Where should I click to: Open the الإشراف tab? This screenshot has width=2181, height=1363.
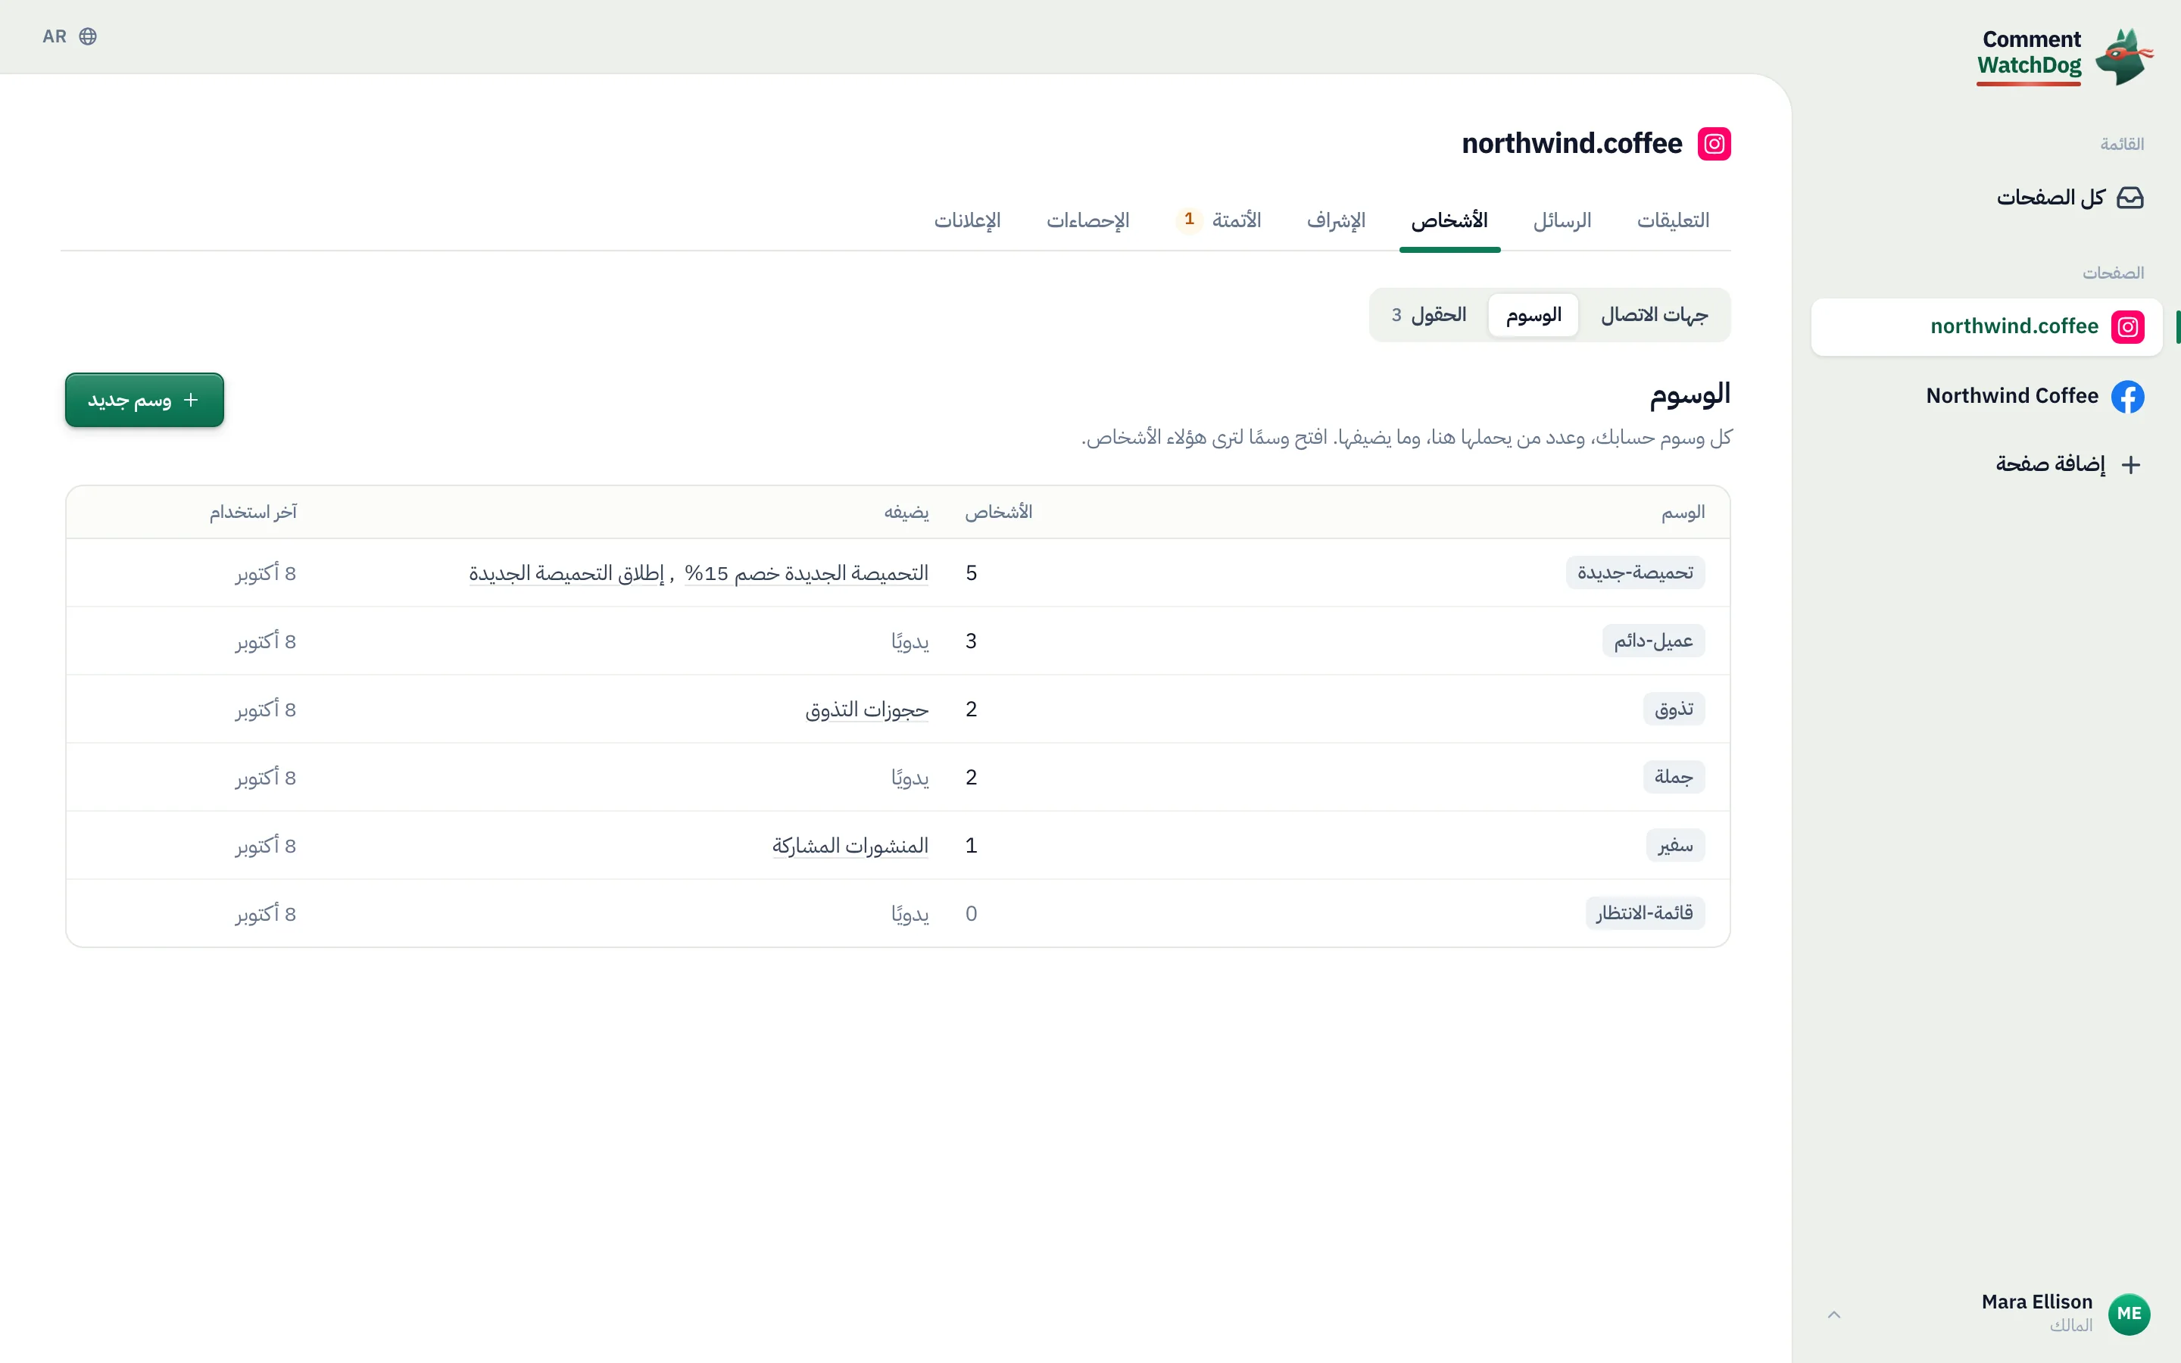pyautogui.click(x=1336, y=220)
